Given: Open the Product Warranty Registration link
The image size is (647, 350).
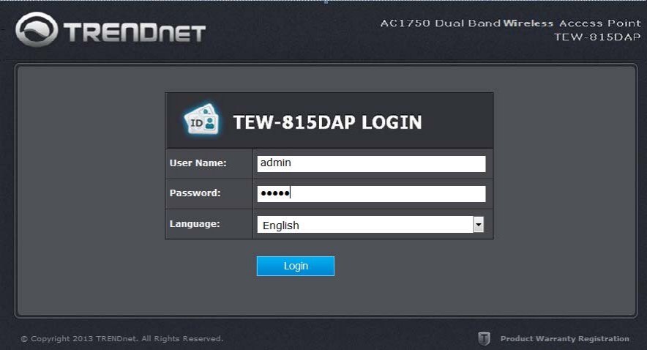Looking at the screenshot, I should (564, 338).
